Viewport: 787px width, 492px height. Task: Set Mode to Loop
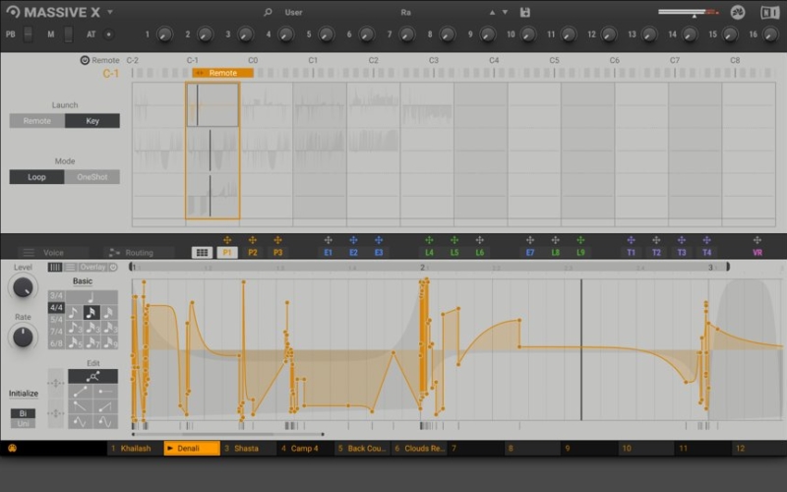point(36,177)
